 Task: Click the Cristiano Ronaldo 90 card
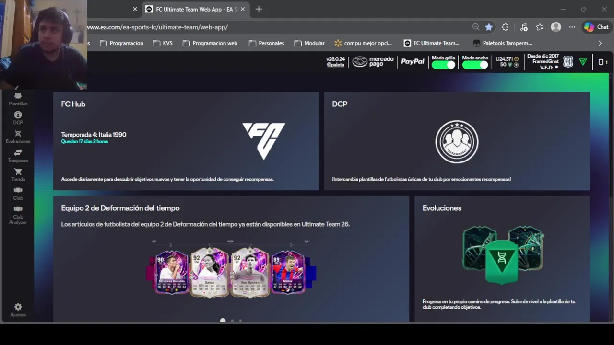point(172,272)
